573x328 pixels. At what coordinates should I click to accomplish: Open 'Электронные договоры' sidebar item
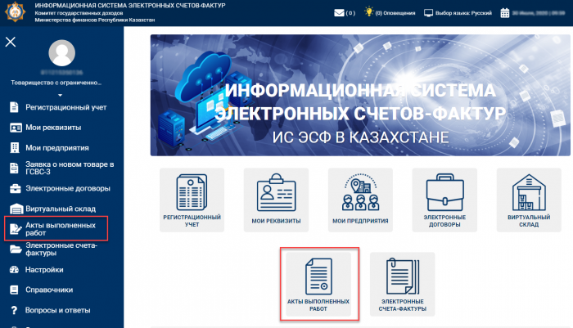[61, 188]
